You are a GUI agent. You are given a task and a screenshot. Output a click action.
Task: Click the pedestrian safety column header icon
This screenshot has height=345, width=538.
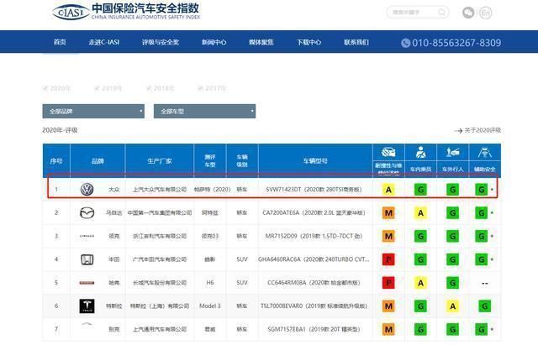point(451,153)
